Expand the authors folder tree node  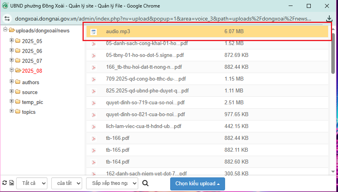pyautogui.click(x=11, y=82)
